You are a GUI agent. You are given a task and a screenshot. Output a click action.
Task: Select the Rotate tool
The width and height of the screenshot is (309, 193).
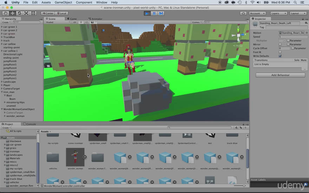click(19, 13)
